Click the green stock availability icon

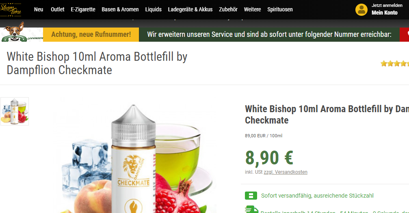coord(251,196)
